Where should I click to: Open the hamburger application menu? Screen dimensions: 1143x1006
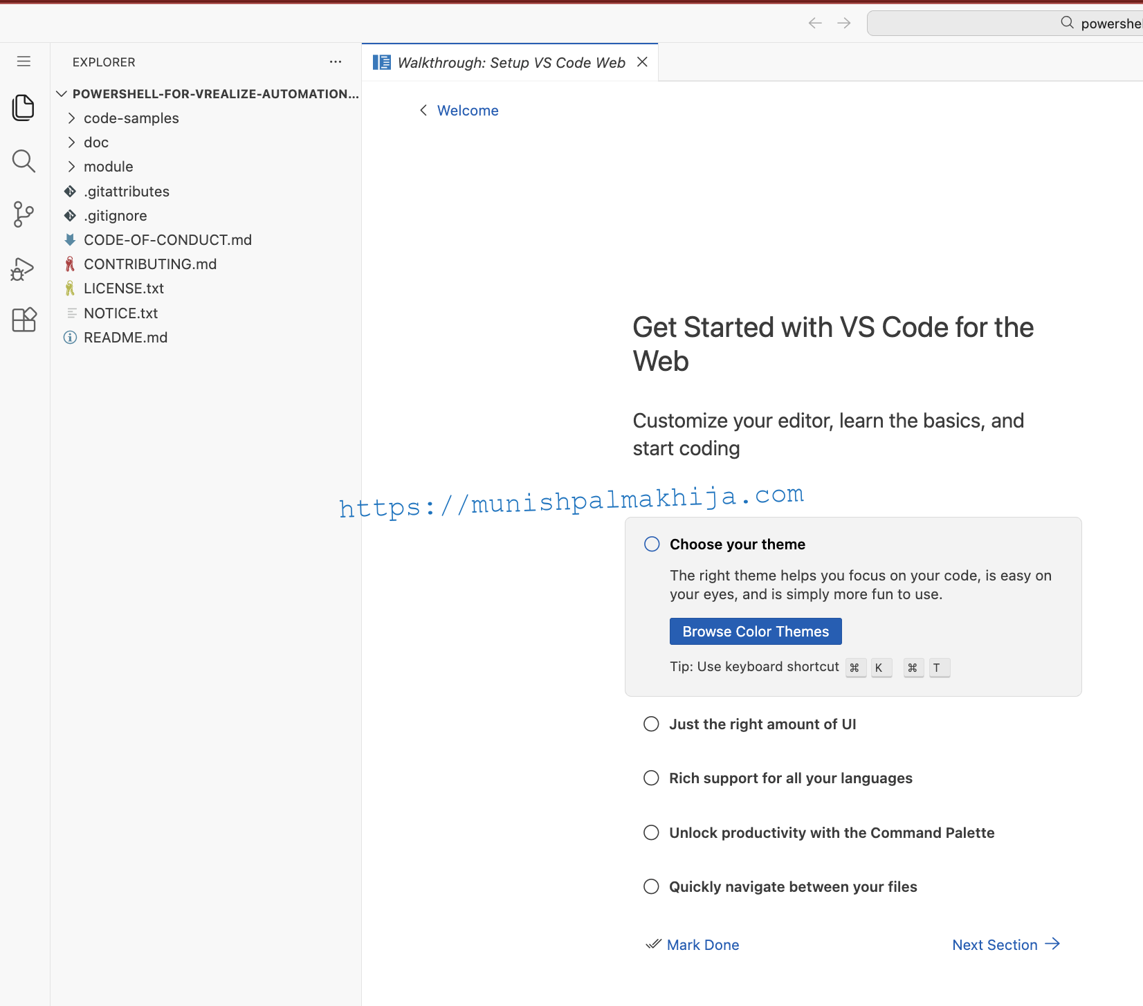pos(24,62)
